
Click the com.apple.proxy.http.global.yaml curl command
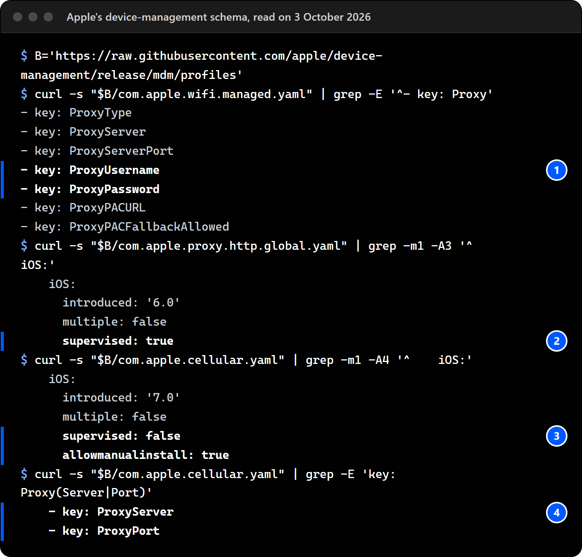tap(247, 255)
